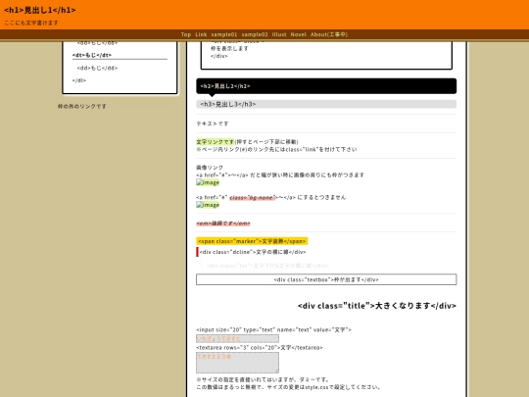The width and height of the screenshot is (529, 397).
Task: Click the 枠の外のリンクです sidebar link
Action: pyautogui.click(x=82, y=106)
